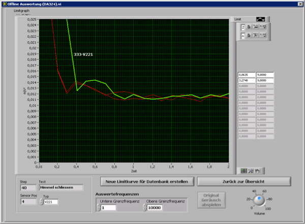This screenshot has height=224, width=305.
Task: Click the limit table cell showing 0,0635
Action: click(247, 74)
